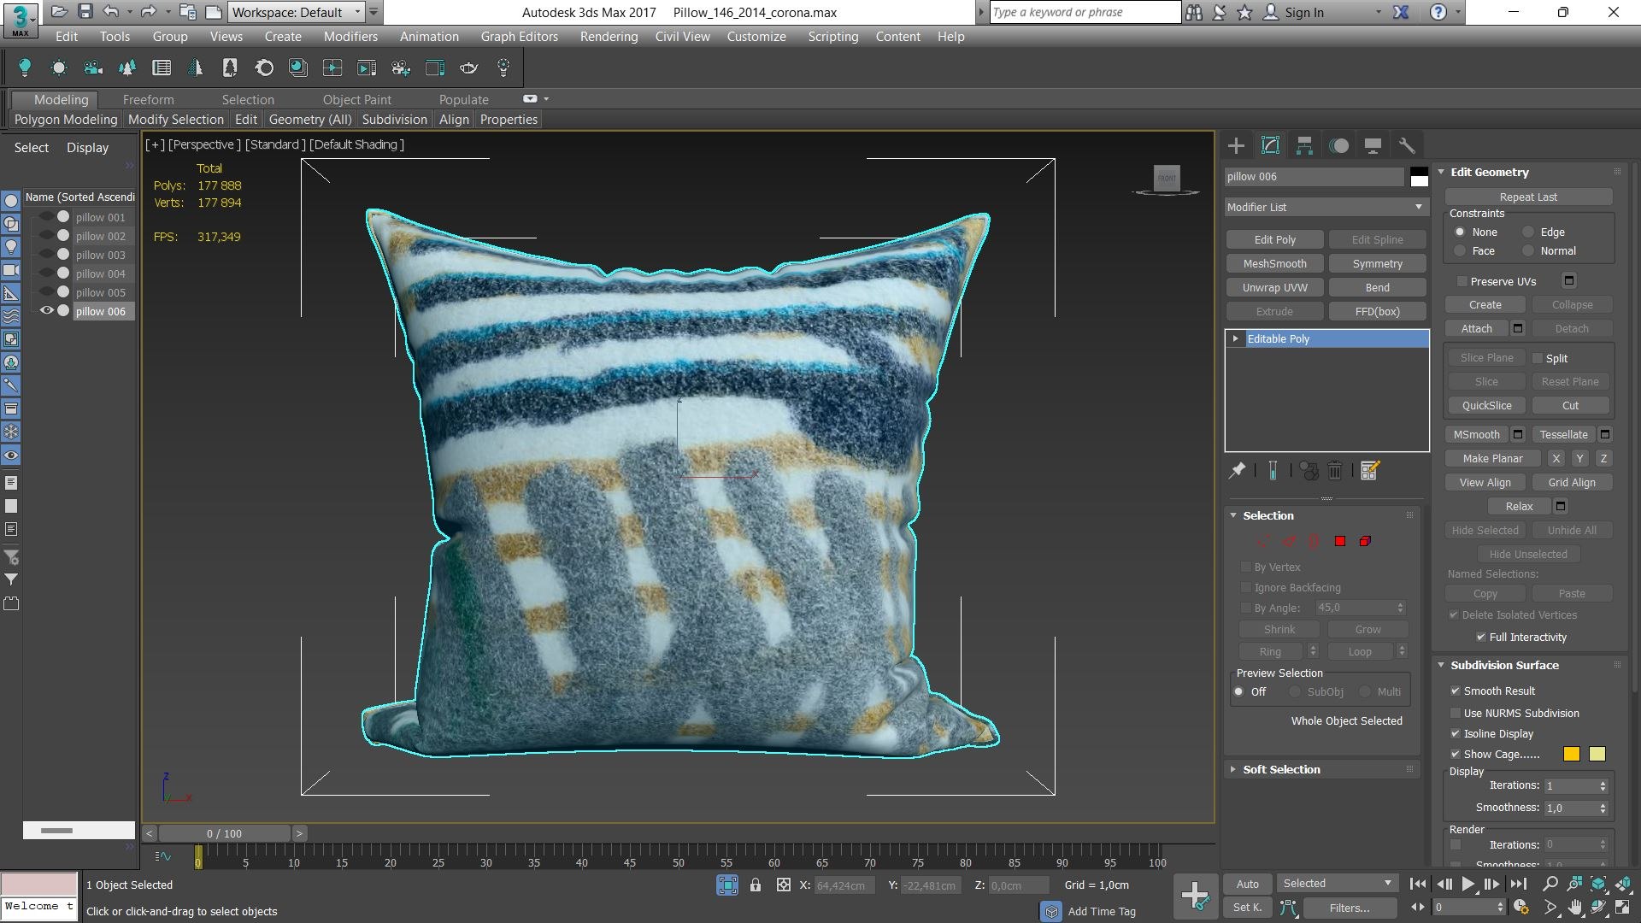
Task: Open the Hierarchy command panel tab
Action: [x=1304, y=145]
